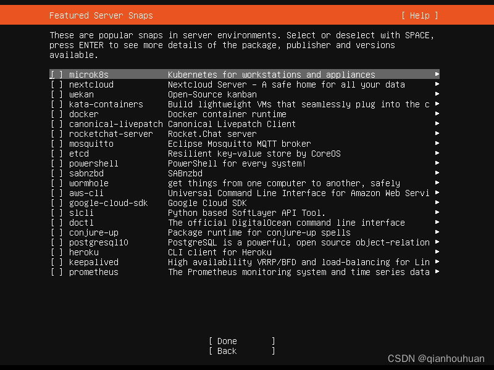Click the 'Docker container runtime' description
Image resolution: width=494 pixels, height=370 pixels.
[x=227, y=114]
